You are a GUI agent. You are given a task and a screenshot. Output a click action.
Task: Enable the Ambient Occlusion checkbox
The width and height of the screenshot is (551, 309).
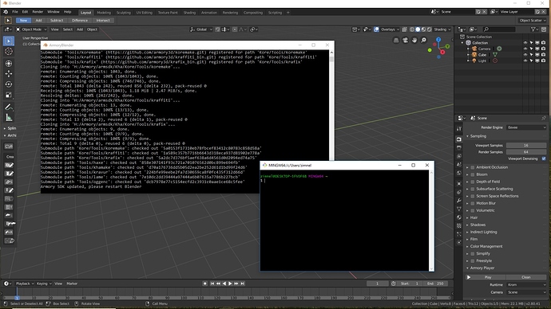[473, 167]
